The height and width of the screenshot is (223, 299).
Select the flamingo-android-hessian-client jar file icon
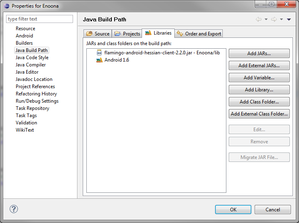click(x=99, y=53)
